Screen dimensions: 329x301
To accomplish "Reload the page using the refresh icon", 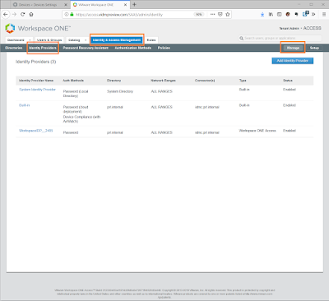I will coord(23,15).
